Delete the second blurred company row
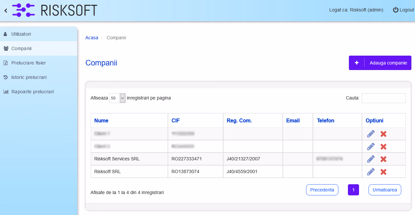Viewport: 415px width, 215px height. [384, 147]
